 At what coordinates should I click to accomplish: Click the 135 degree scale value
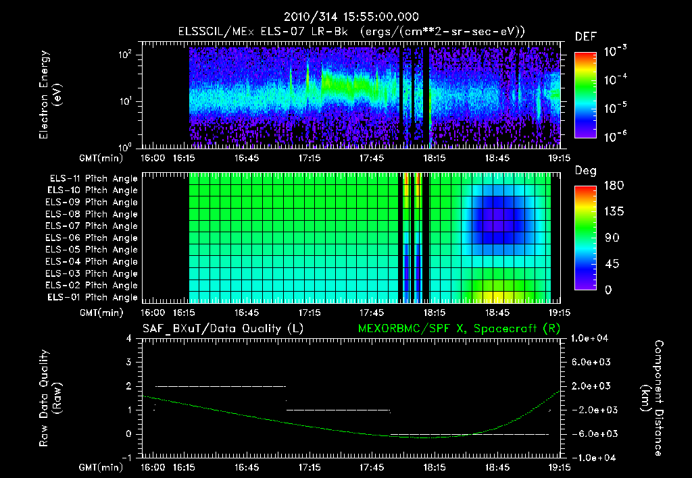point(614,211)
